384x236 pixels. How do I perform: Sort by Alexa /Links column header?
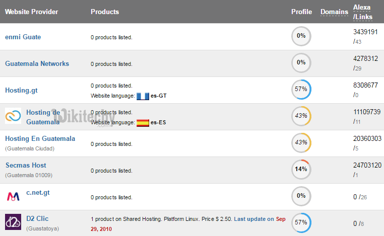tap(363, 12)
